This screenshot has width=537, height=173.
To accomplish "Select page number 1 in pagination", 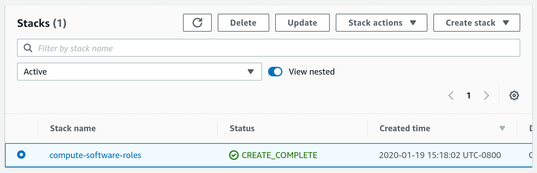I will point(469,95).
